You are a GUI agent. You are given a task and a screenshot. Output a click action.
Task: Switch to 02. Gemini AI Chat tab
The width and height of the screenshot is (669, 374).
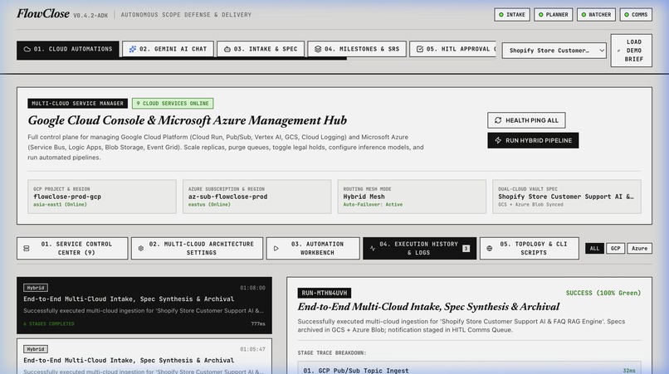pyautogui.click(x=168, y=49)
